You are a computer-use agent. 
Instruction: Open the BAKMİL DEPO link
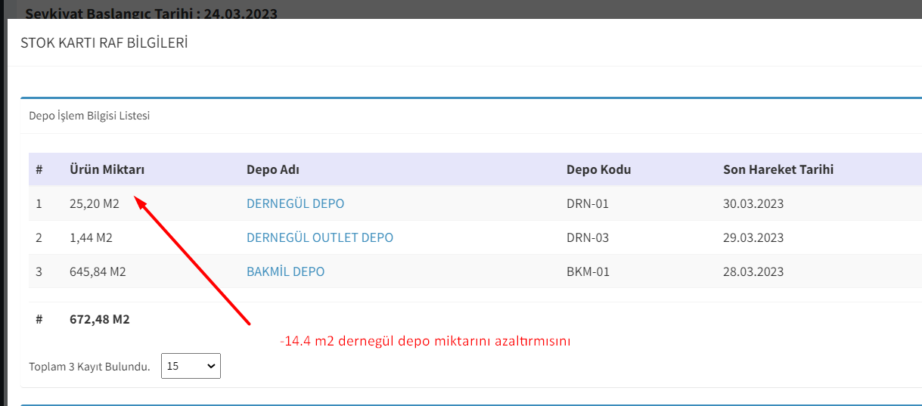click(285, 271)
